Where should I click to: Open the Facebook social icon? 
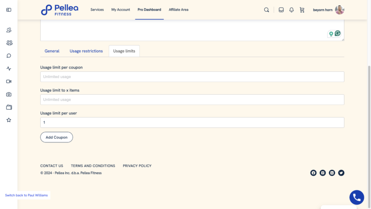coord(313,173)
